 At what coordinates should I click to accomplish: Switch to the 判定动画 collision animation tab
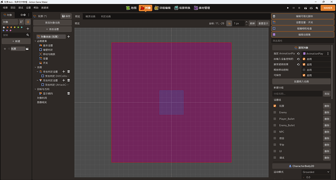106,17
